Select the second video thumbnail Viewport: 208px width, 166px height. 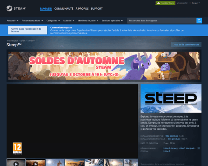(x=35, y=163)
